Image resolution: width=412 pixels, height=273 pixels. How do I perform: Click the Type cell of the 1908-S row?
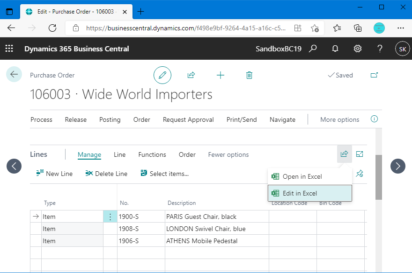tap(72, 229)
